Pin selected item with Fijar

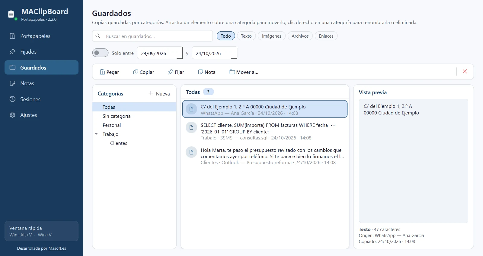coord(176,72)
